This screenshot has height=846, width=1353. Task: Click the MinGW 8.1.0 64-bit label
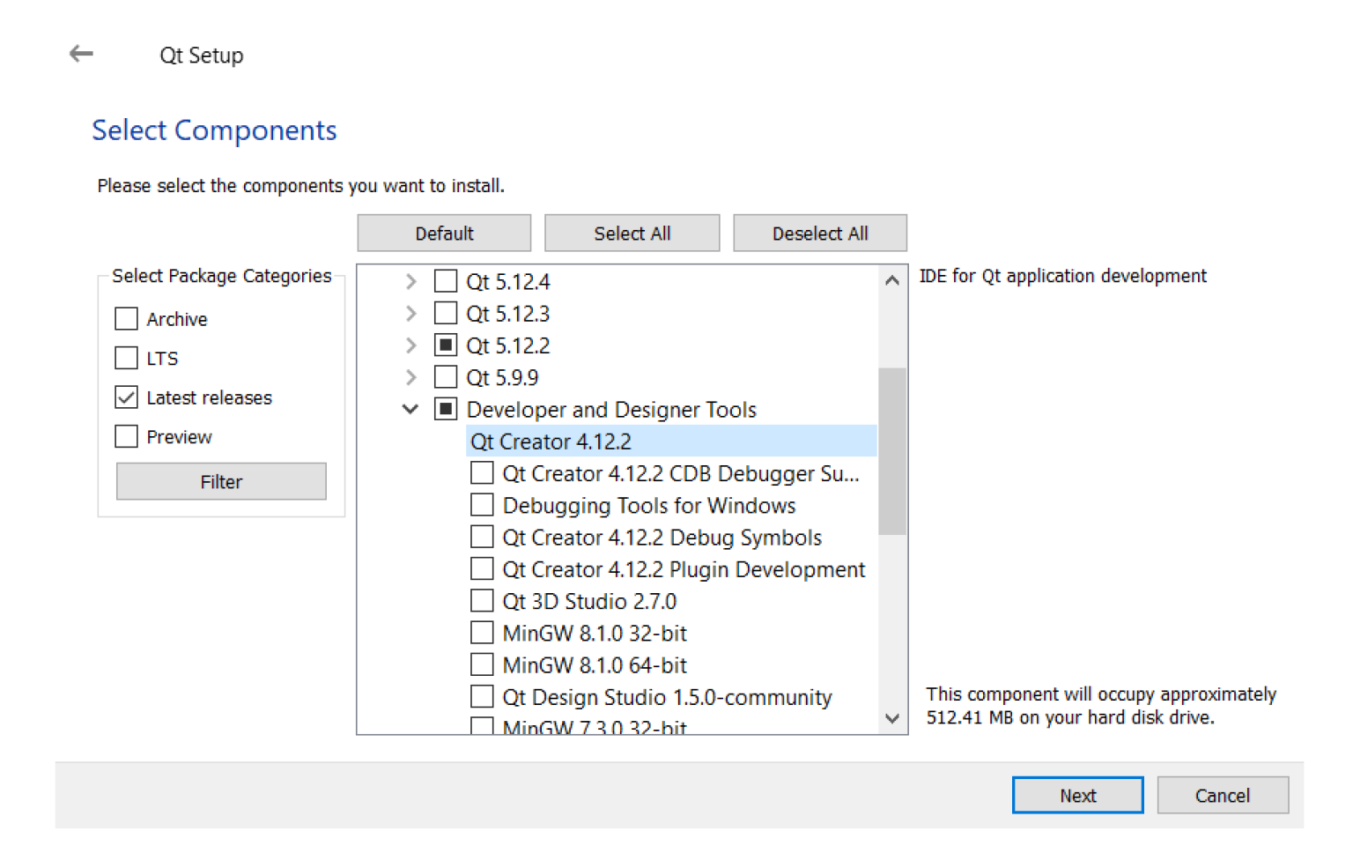coord(595,665)
